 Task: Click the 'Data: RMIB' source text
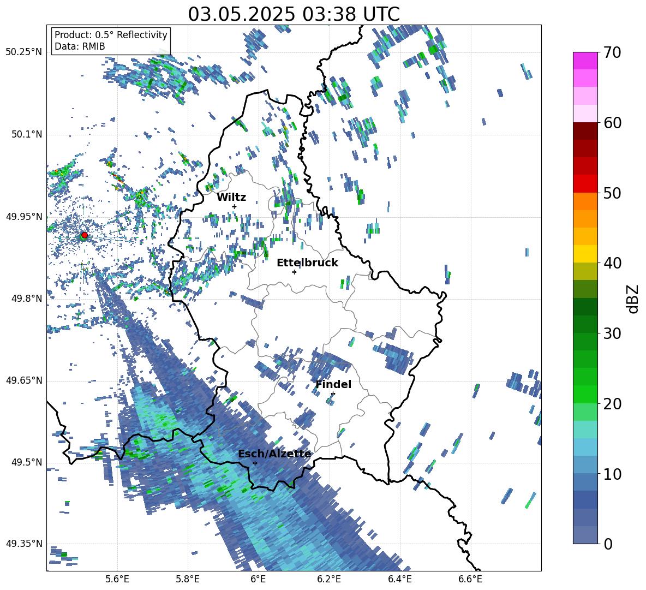coord(80,46)
